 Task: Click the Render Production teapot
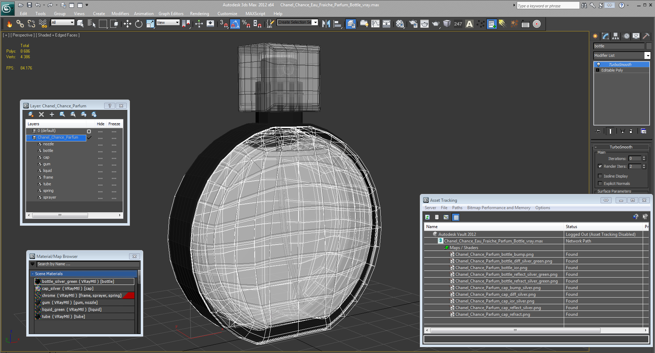pyautogui.click(x=436, y=24)
